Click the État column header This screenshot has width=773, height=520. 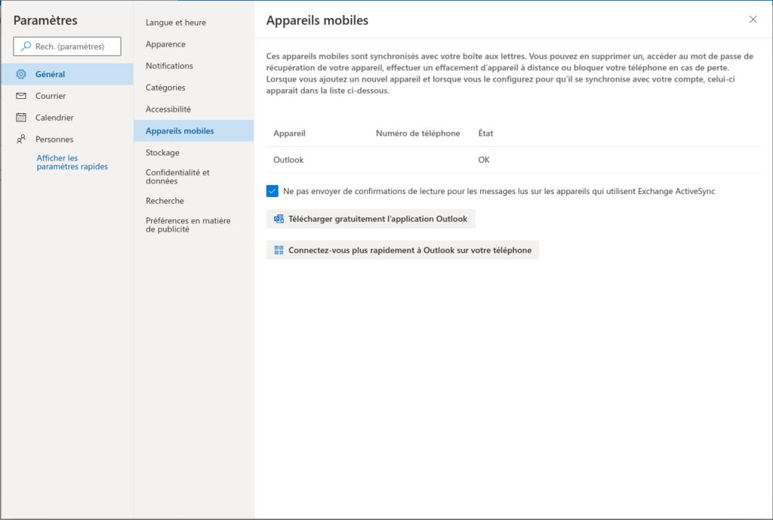pyautogui.click(x=485, y=133)
